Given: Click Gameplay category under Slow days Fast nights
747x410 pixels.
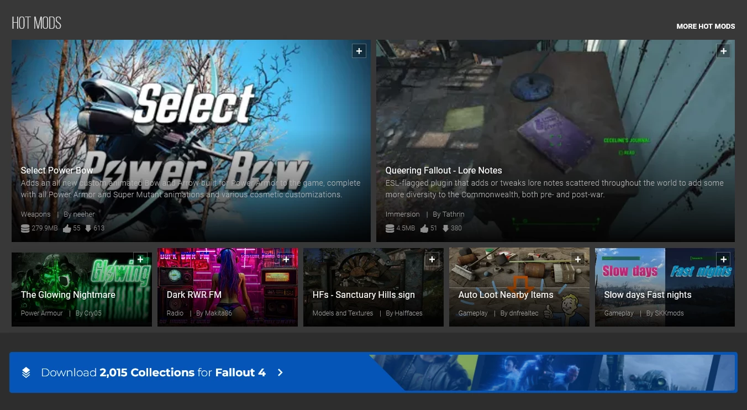Looking at the screenshot, I should 619,313.
